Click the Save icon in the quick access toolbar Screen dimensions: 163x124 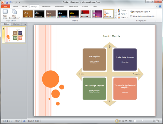pyautogui.click(x=7, y=2)
